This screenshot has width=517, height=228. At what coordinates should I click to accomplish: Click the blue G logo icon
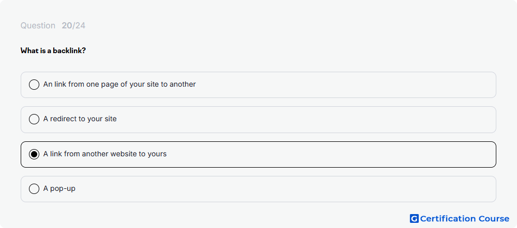tap(414, 219)
